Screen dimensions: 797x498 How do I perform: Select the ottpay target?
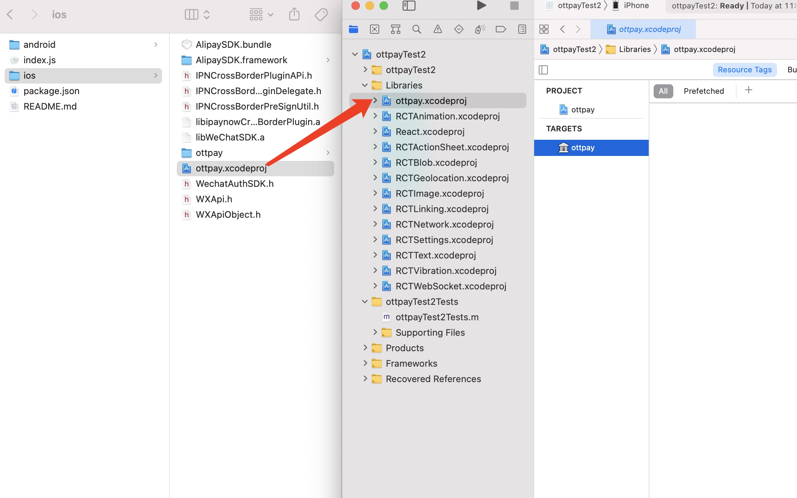click(591, 148)
